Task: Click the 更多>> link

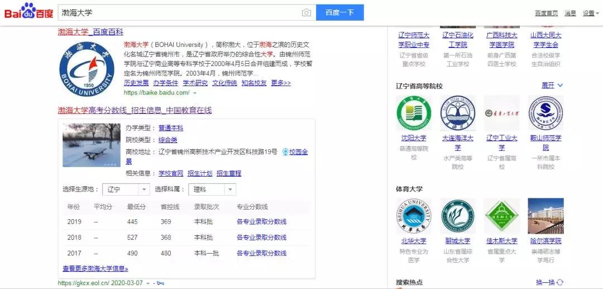Action: pos(281,83)
